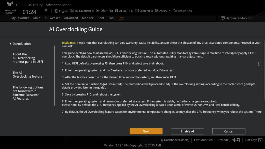Image resolution: width=265 pixels, height=149 pixels.
Task: Open Search(F9) question mark icon
Action: [x=137, y=11]
